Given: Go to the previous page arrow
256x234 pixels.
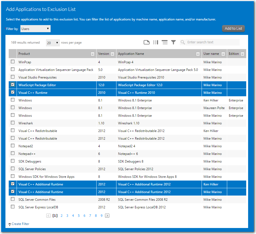Looking at the screenshot, I should 48,216.
